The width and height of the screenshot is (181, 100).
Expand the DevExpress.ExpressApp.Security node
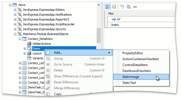(x=15, y=29)
